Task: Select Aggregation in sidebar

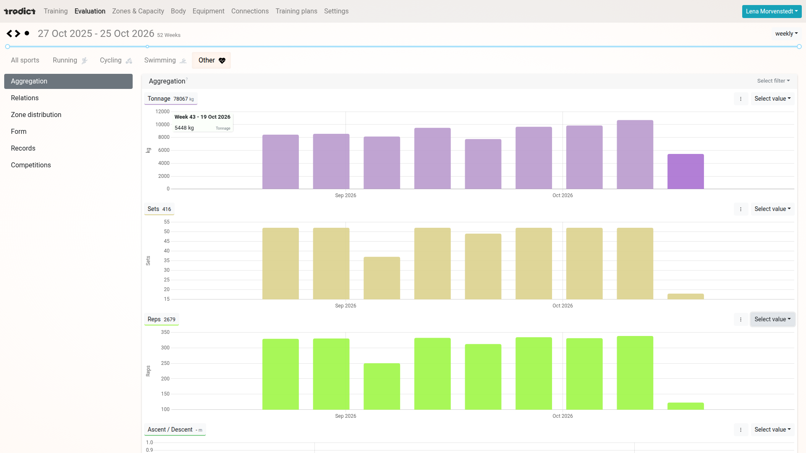Action: 68,81
